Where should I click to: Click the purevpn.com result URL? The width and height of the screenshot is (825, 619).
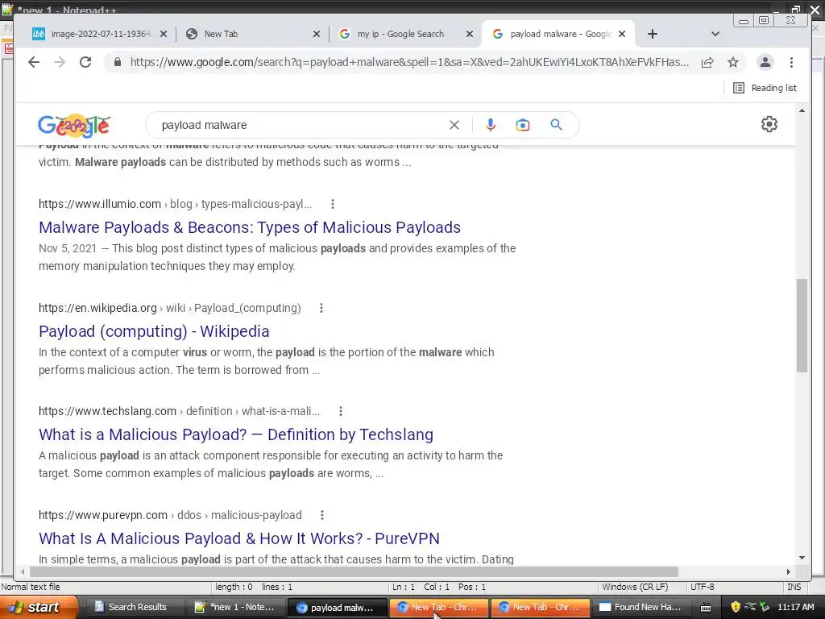pos(171,515)
